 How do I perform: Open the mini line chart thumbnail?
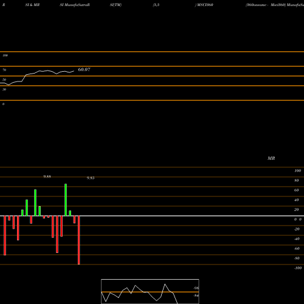tap(150, 291)
